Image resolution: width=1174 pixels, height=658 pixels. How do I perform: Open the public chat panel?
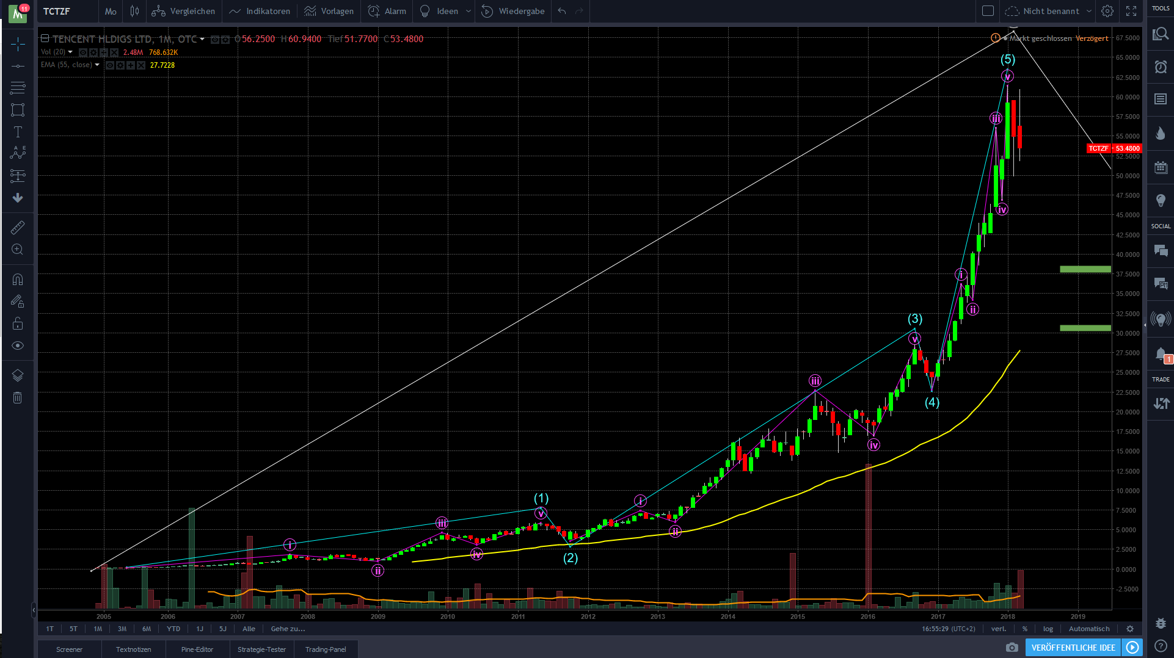coord(1161,250)
